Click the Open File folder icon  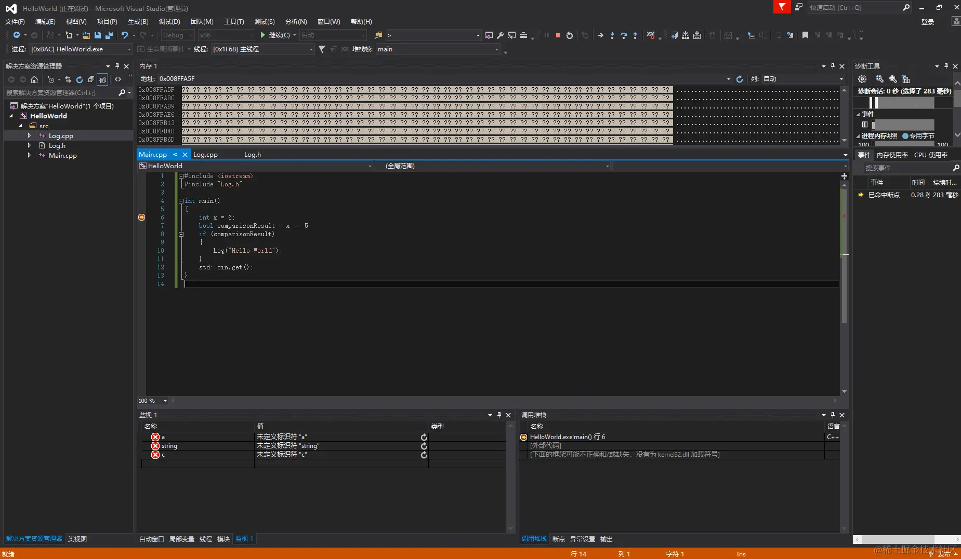[x=86, y=35]
